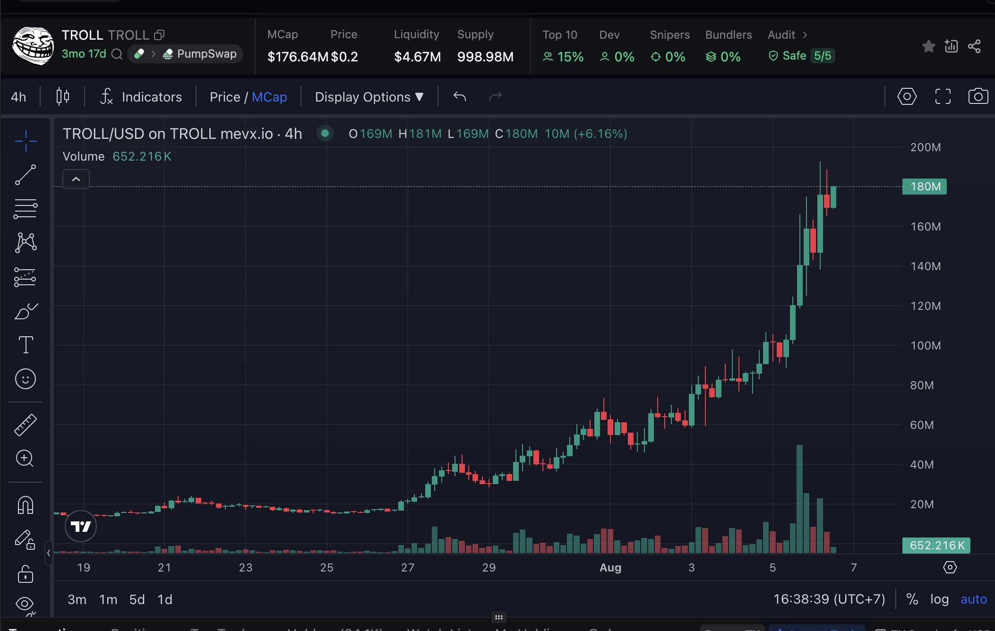Open the add-chart panel icon
995x631 pixels.
pyautogui.click(x=951, y=46)
